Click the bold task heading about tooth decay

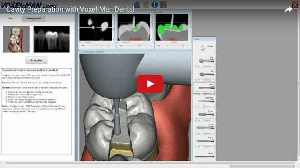(30, 70)
